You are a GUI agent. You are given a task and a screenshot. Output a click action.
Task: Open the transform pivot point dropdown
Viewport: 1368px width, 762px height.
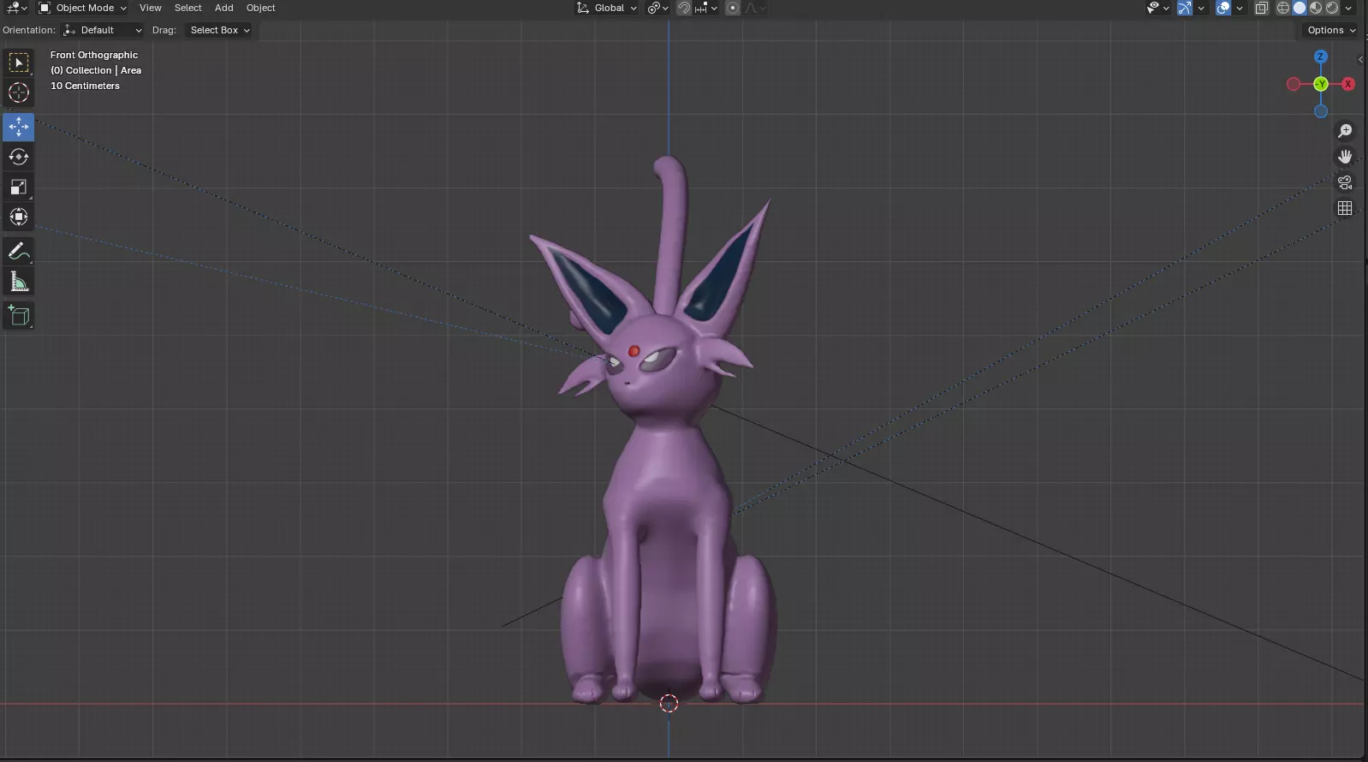pyautogui.click(x=657, y=8)
